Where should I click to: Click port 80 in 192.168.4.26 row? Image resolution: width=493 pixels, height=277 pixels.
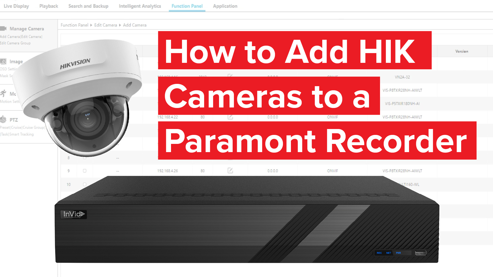203,171
